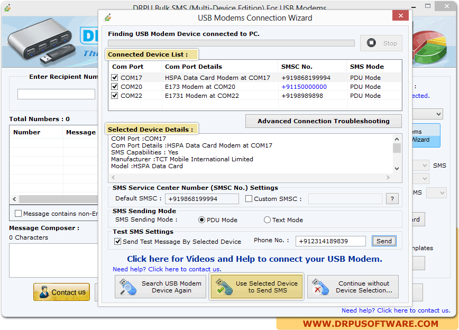Open Videos and Help link for USB Modem

click(254, 259)
